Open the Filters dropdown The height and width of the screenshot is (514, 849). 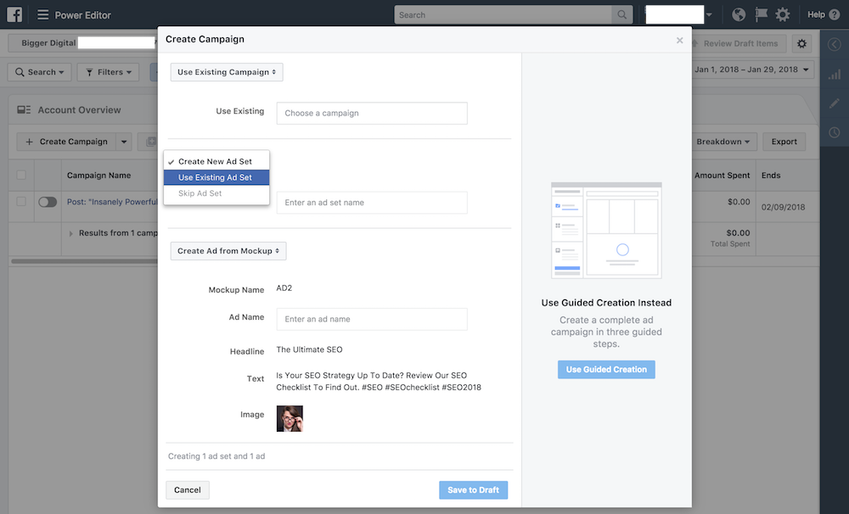(109, 72)
